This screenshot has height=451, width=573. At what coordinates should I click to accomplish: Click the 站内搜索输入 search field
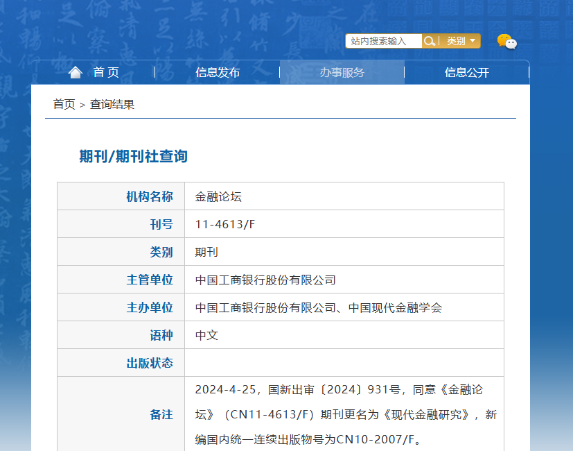pyautogui.click(x=384, y=41)
